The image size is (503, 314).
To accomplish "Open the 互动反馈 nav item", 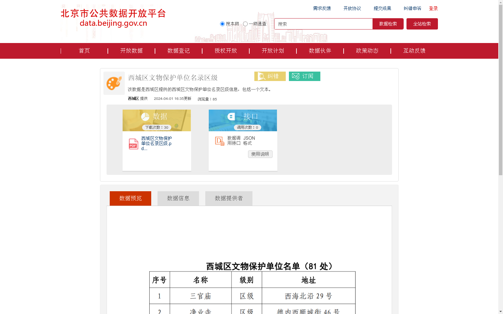I will tap(414, 51).
